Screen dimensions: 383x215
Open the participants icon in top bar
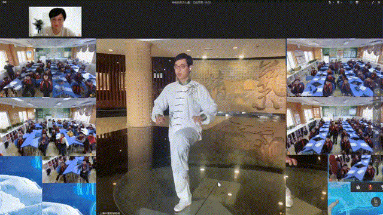coord(351,2)
